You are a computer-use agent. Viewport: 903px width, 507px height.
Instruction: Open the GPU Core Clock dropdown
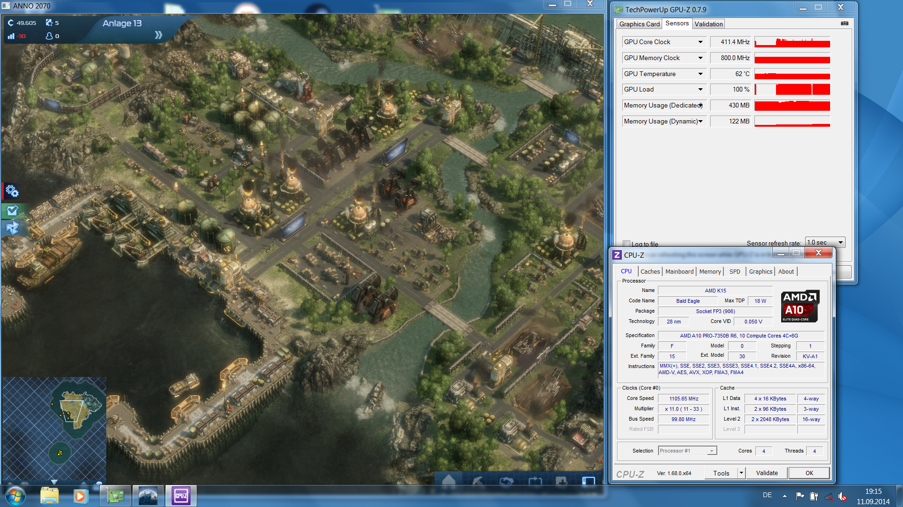(700, 42)
